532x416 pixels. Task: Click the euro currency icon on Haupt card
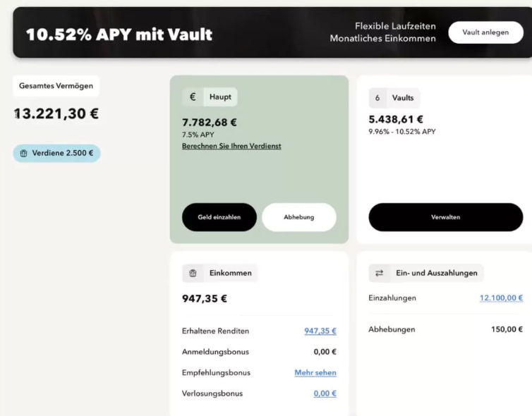pos(193,97)
